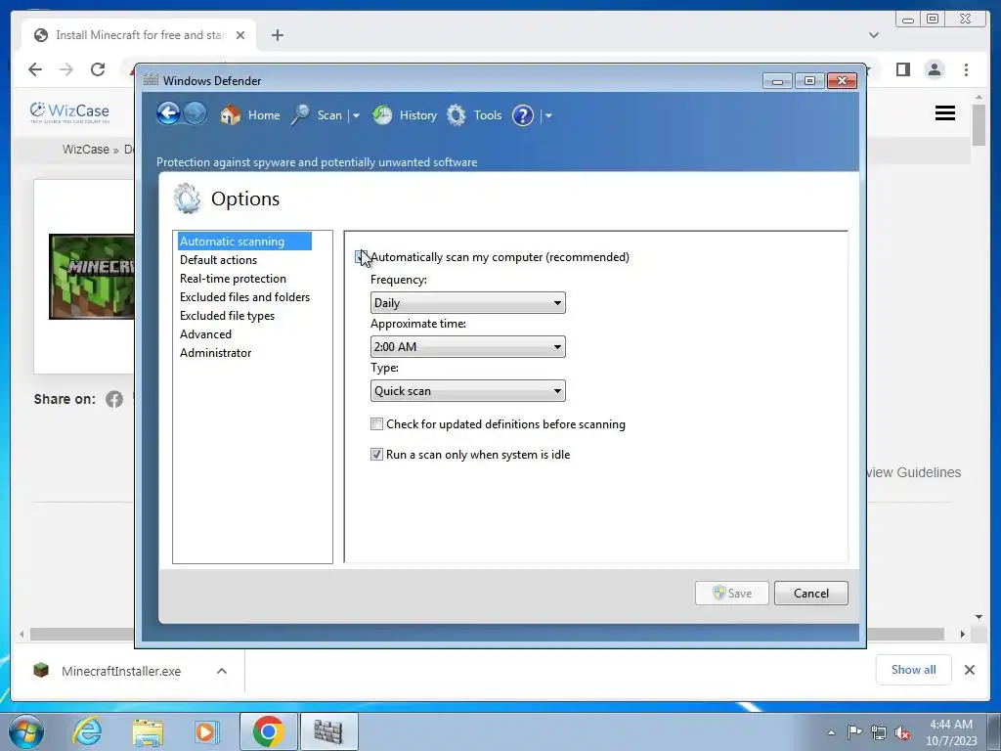
Task: Click the muted volume tray icon
Action: (902, 732)
